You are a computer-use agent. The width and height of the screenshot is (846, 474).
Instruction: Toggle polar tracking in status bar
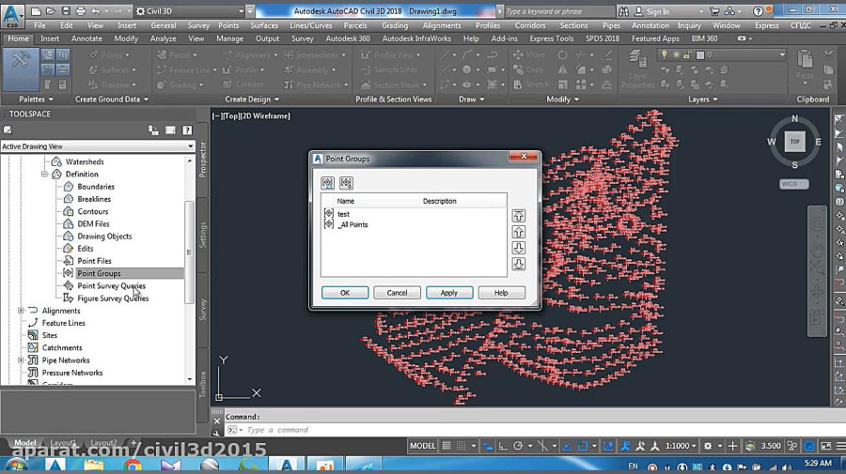pyautogui.click(x=518, y=446)
